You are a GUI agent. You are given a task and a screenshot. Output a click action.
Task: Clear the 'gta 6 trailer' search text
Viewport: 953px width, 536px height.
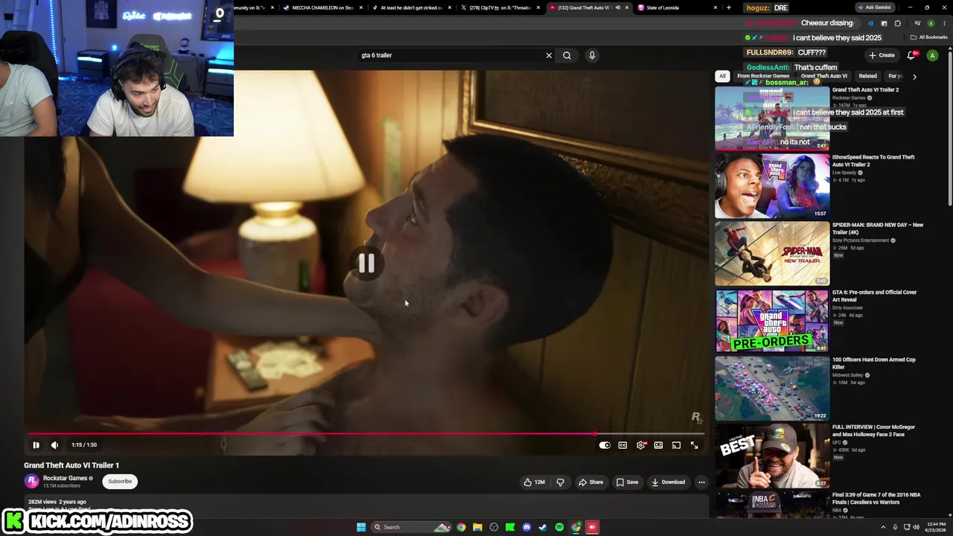(549, 55)
